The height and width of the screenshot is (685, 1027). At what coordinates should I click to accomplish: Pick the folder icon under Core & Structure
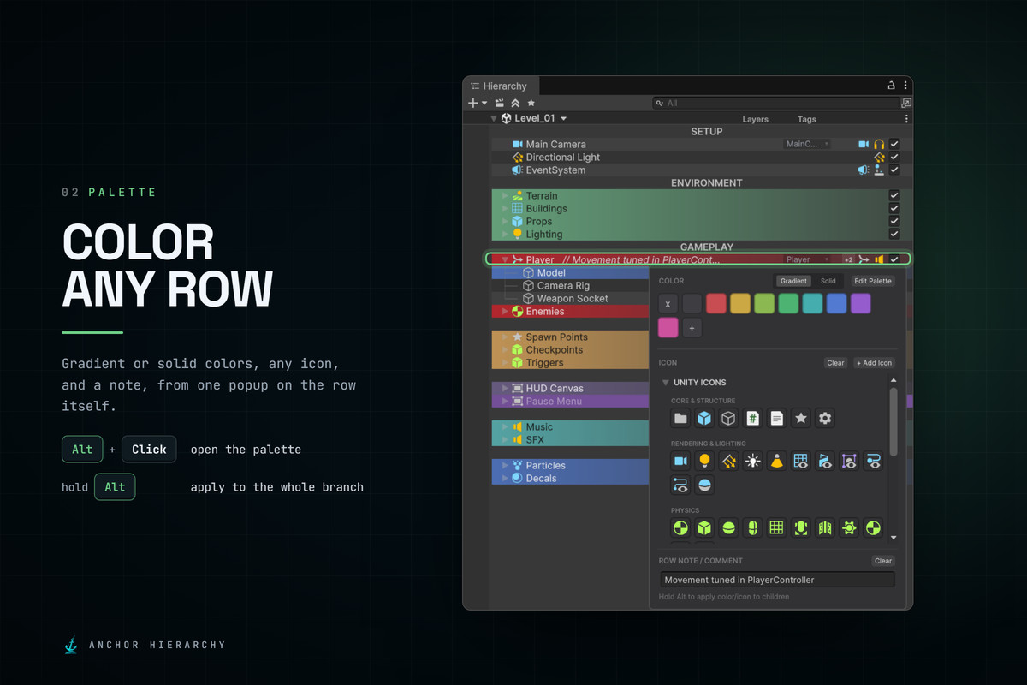(x=680, y=418)
